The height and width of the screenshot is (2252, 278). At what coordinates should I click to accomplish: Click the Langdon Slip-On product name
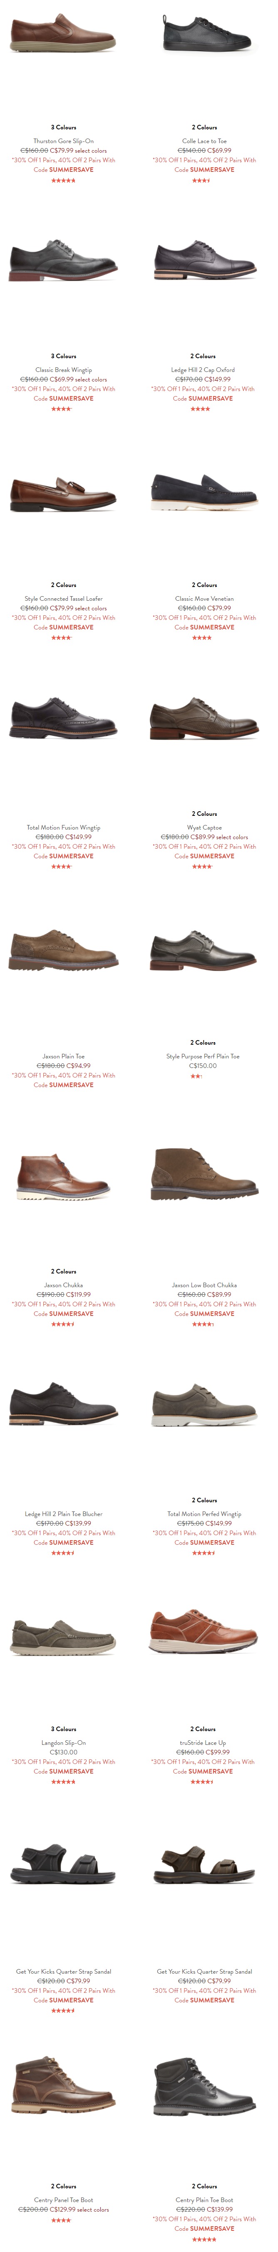pos(63,1742)
